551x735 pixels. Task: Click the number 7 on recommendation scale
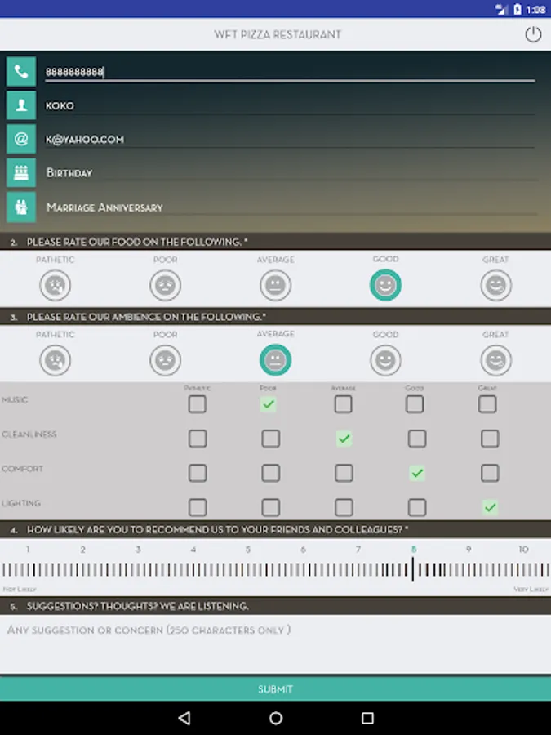click(358, 549)
